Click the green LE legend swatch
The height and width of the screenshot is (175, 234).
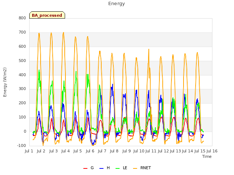click(x=118, y=168)
